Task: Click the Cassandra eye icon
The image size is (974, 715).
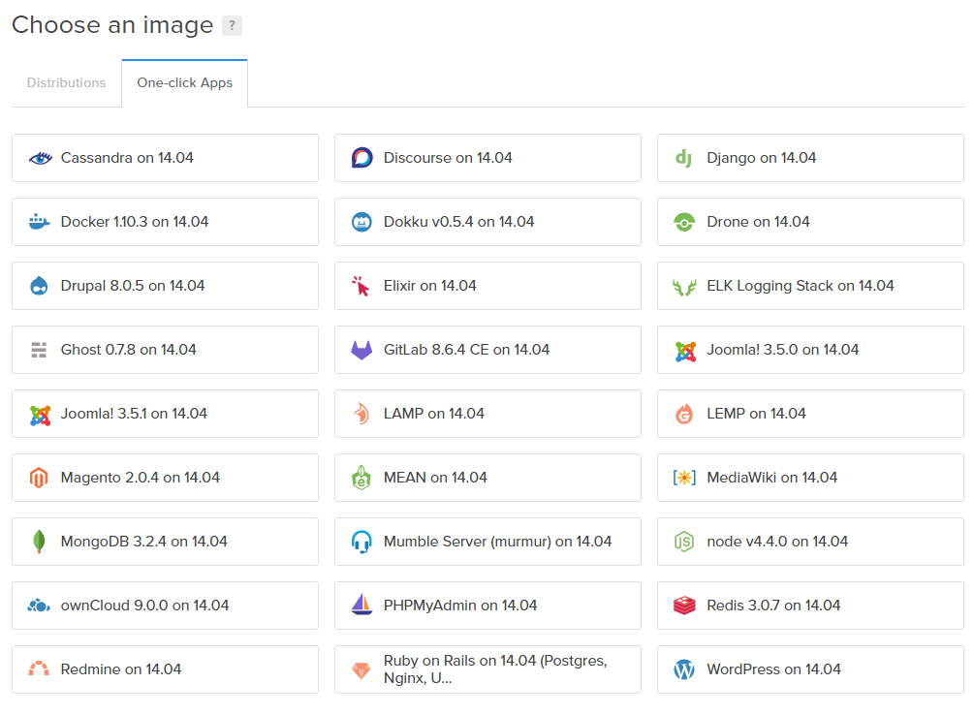Action: 41,159
